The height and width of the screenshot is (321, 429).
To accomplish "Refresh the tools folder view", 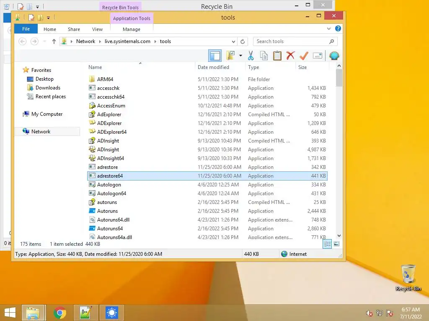I will [243, 41].
